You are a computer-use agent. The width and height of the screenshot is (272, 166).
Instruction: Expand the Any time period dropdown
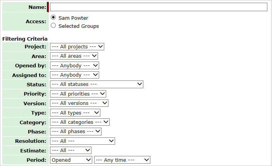(x=122, y=160)
